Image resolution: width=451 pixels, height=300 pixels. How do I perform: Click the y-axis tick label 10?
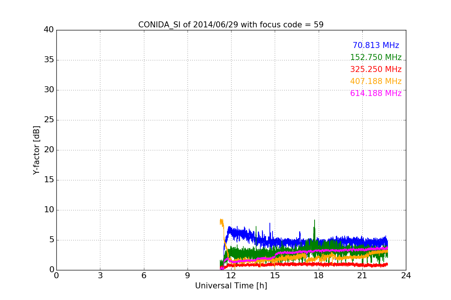pyautogui.click(x=49, y=210)
